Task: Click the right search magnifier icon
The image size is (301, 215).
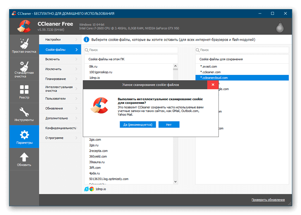Action: (197, 50)
